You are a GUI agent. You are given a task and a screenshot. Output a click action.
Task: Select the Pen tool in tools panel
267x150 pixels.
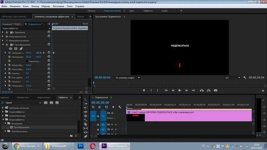[x=86, y=136]
